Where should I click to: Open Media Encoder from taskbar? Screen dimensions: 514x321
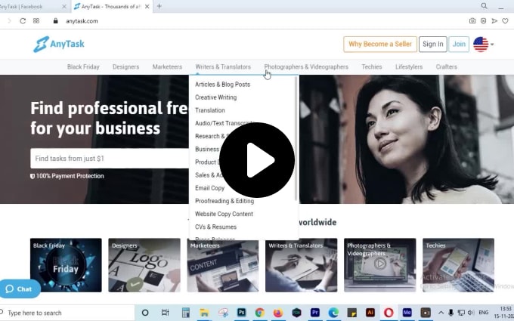[407, 313]
